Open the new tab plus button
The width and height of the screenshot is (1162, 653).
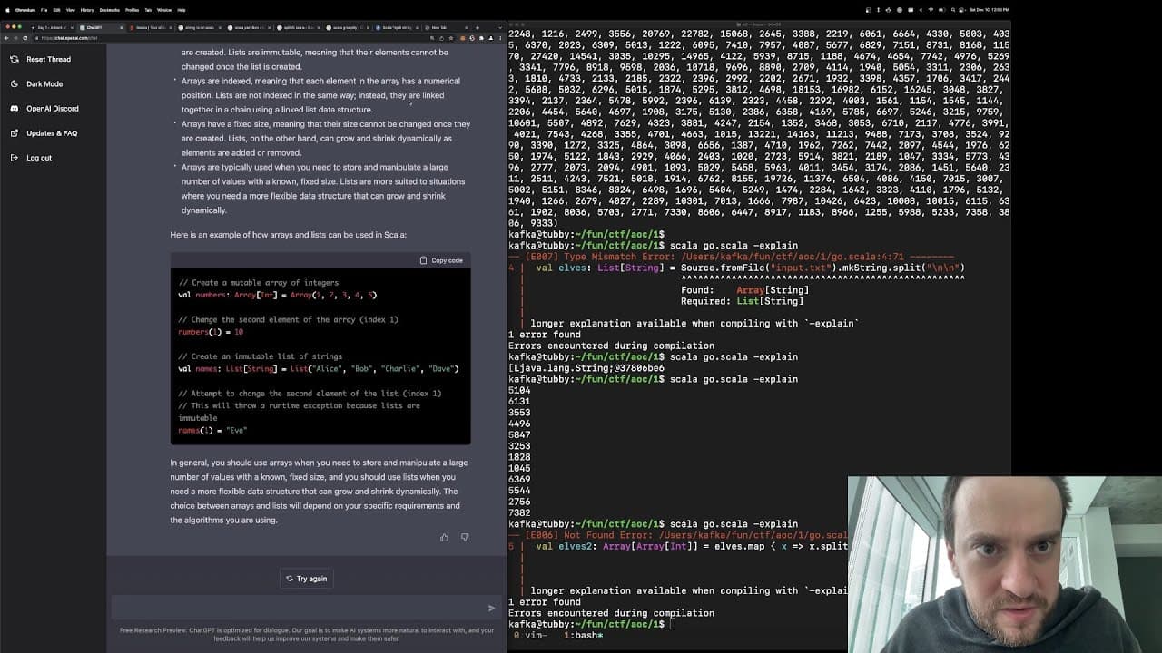pyautogui.click(x=478, y=27)
